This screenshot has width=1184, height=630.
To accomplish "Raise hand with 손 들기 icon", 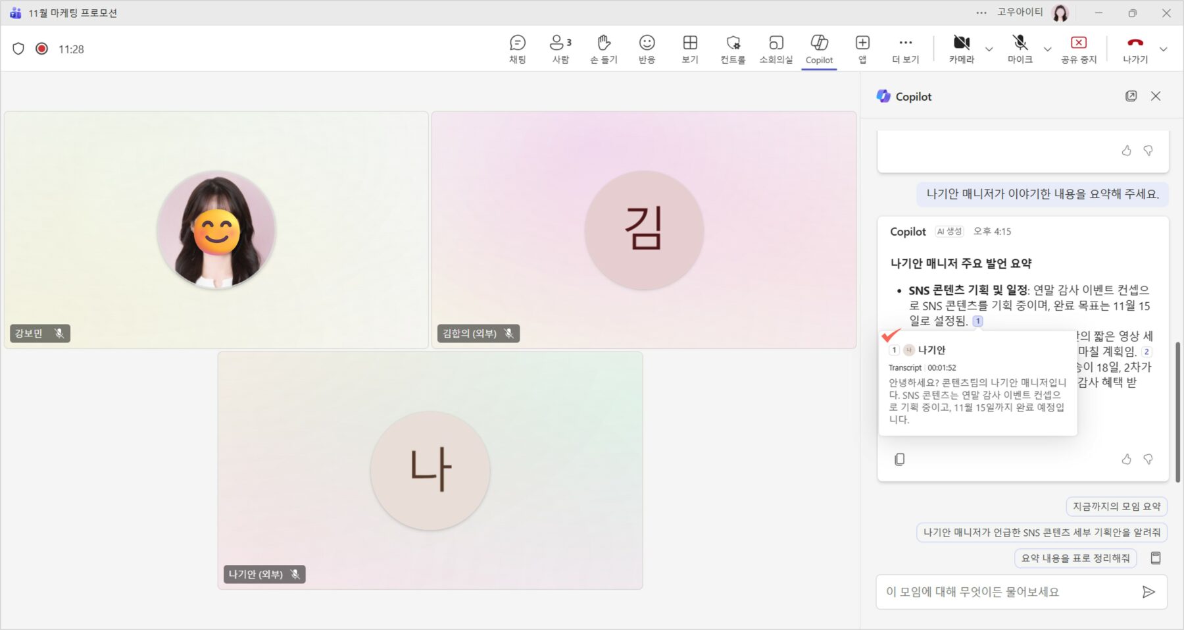I will (603, 49).
